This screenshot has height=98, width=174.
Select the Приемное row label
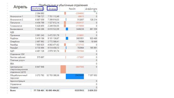[15, 35]
